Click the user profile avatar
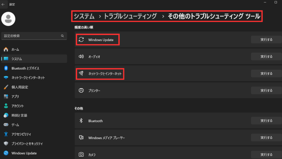Image resolution: width=282 pixels, height=159 pixels. pyautogui.click(x=8, y=19)
